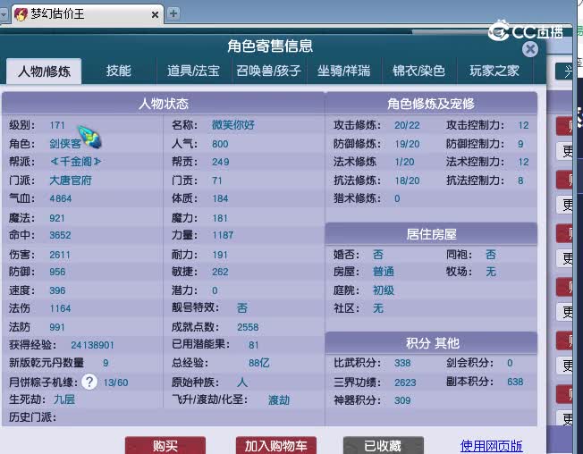
Task: Open the 使用网页版 link
Action: pos(491,445)
